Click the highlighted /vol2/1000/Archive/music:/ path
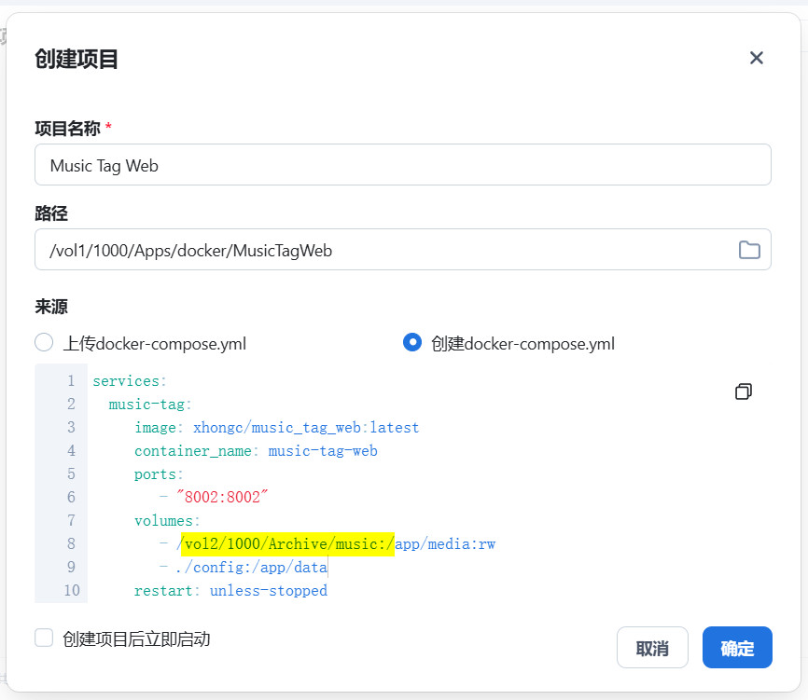Viewport: 808px width, 700px height. (x=286, y=544)
